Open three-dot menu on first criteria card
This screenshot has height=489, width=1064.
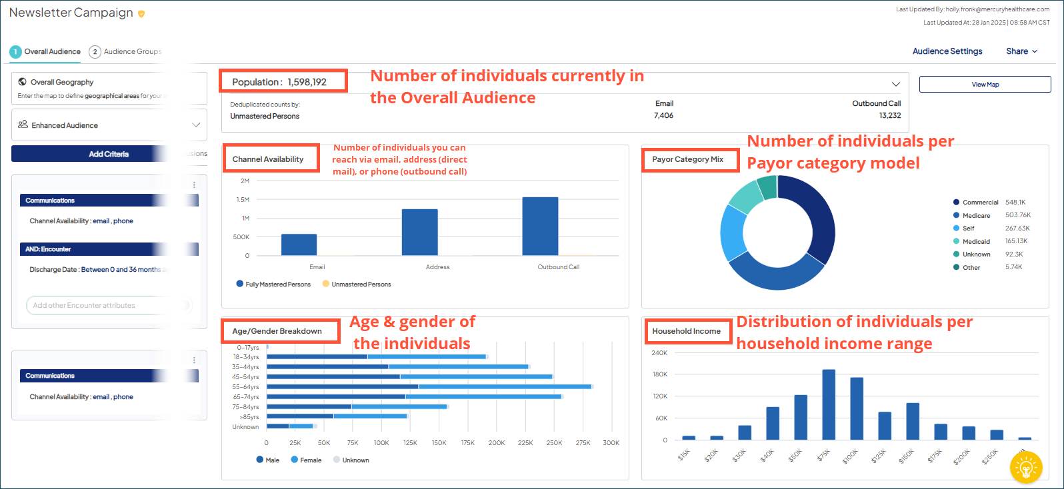194,185
